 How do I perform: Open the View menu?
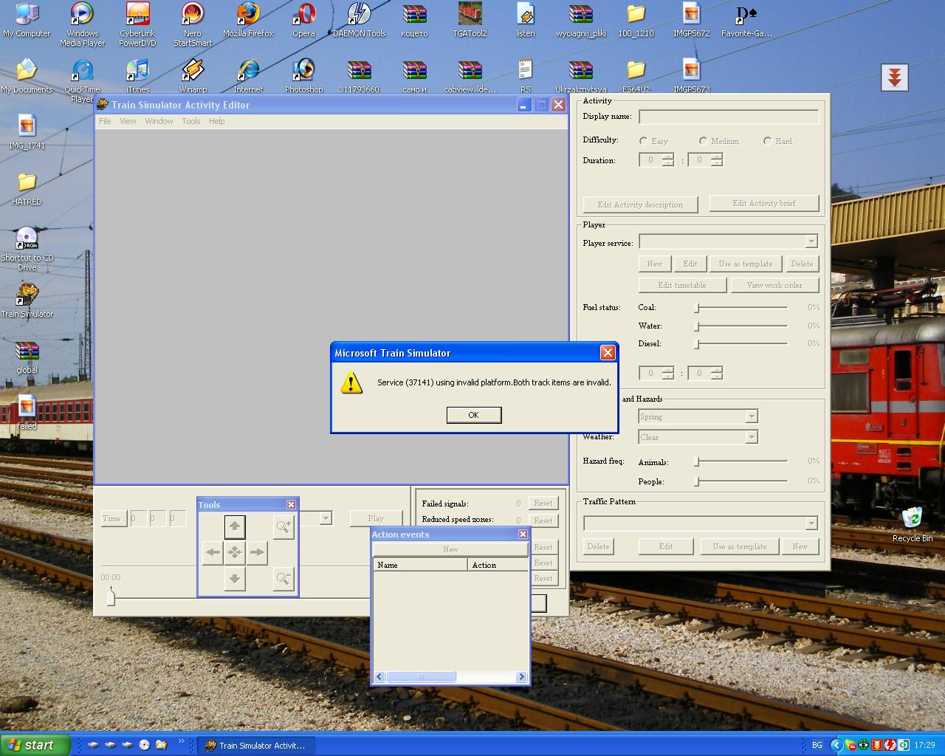pyautogui.click(x=128, y=121)
